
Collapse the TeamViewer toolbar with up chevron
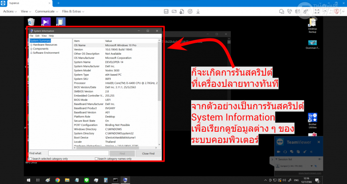tap(325, 11)
